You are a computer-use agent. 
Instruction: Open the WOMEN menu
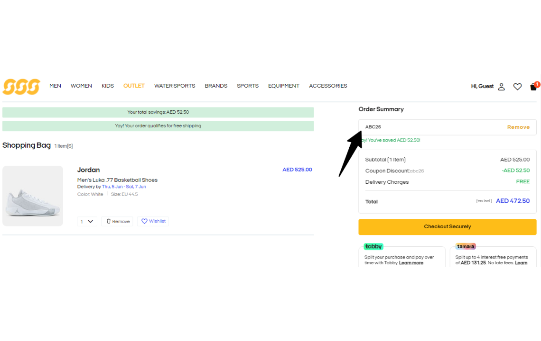(82, 86)
